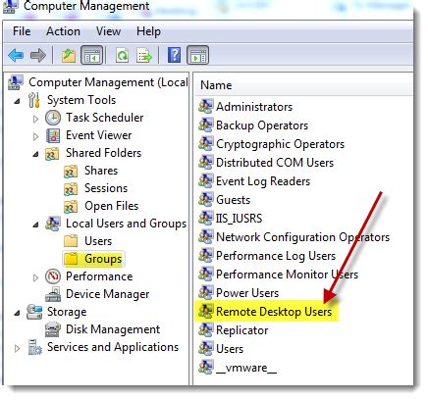Open Help via the question mark icon

174,55
